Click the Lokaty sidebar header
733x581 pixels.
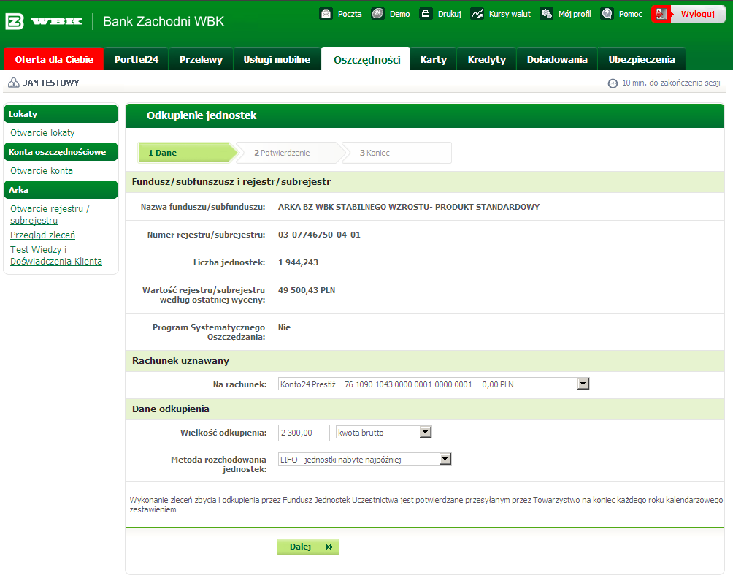(61, 114)
